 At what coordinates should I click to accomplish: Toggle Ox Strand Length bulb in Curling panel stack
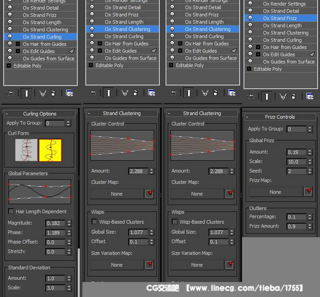click(10, 22)
